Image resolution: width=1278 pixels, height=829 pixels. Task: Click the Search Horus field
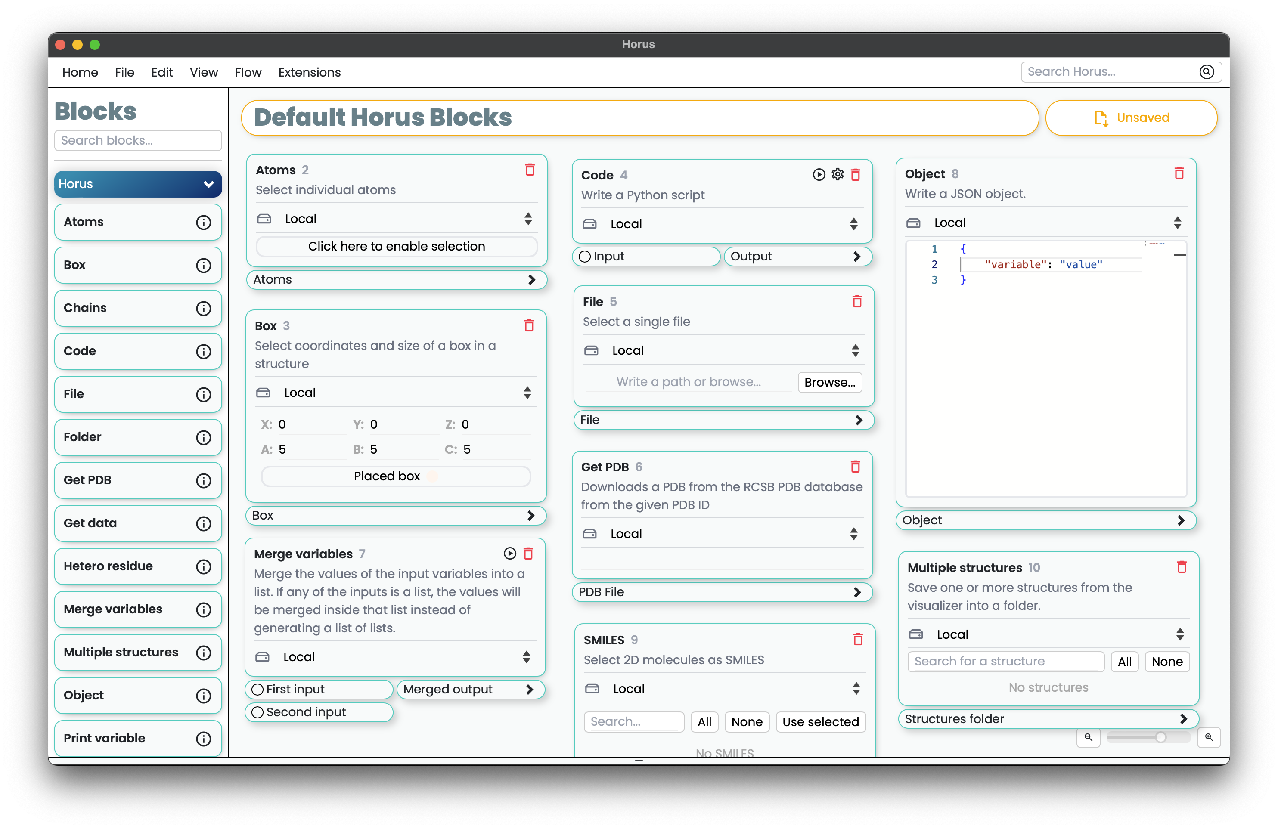tap(1121, 72)
